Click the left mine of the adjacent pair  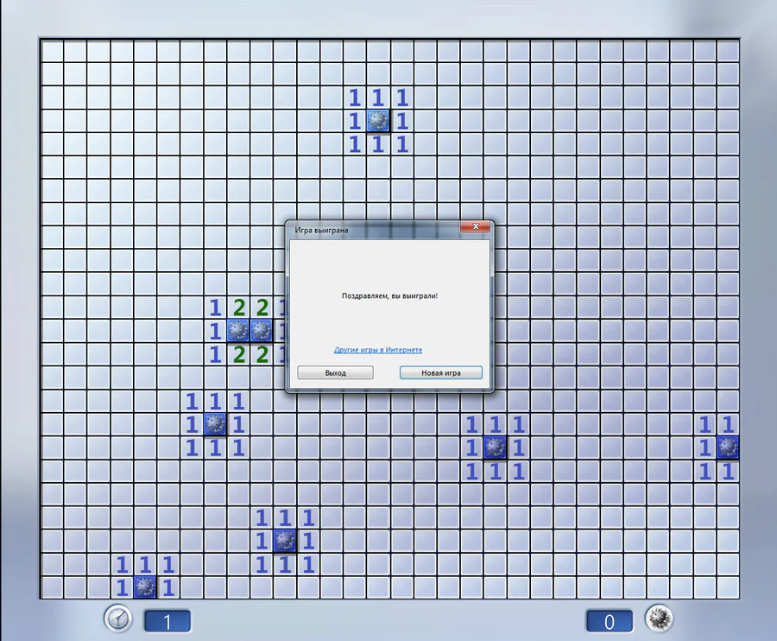238,331
